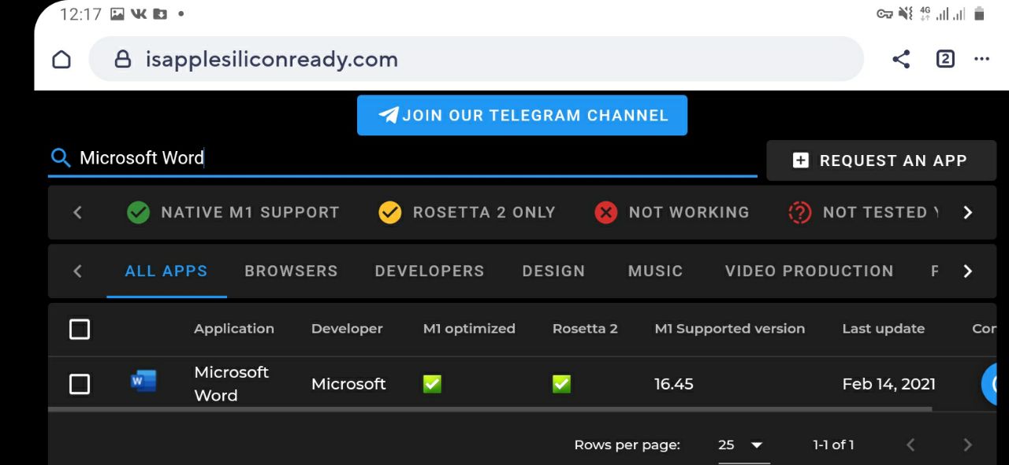Check the Microsoft Word row checkbox

pyautogui.click(x=80, y=384)
